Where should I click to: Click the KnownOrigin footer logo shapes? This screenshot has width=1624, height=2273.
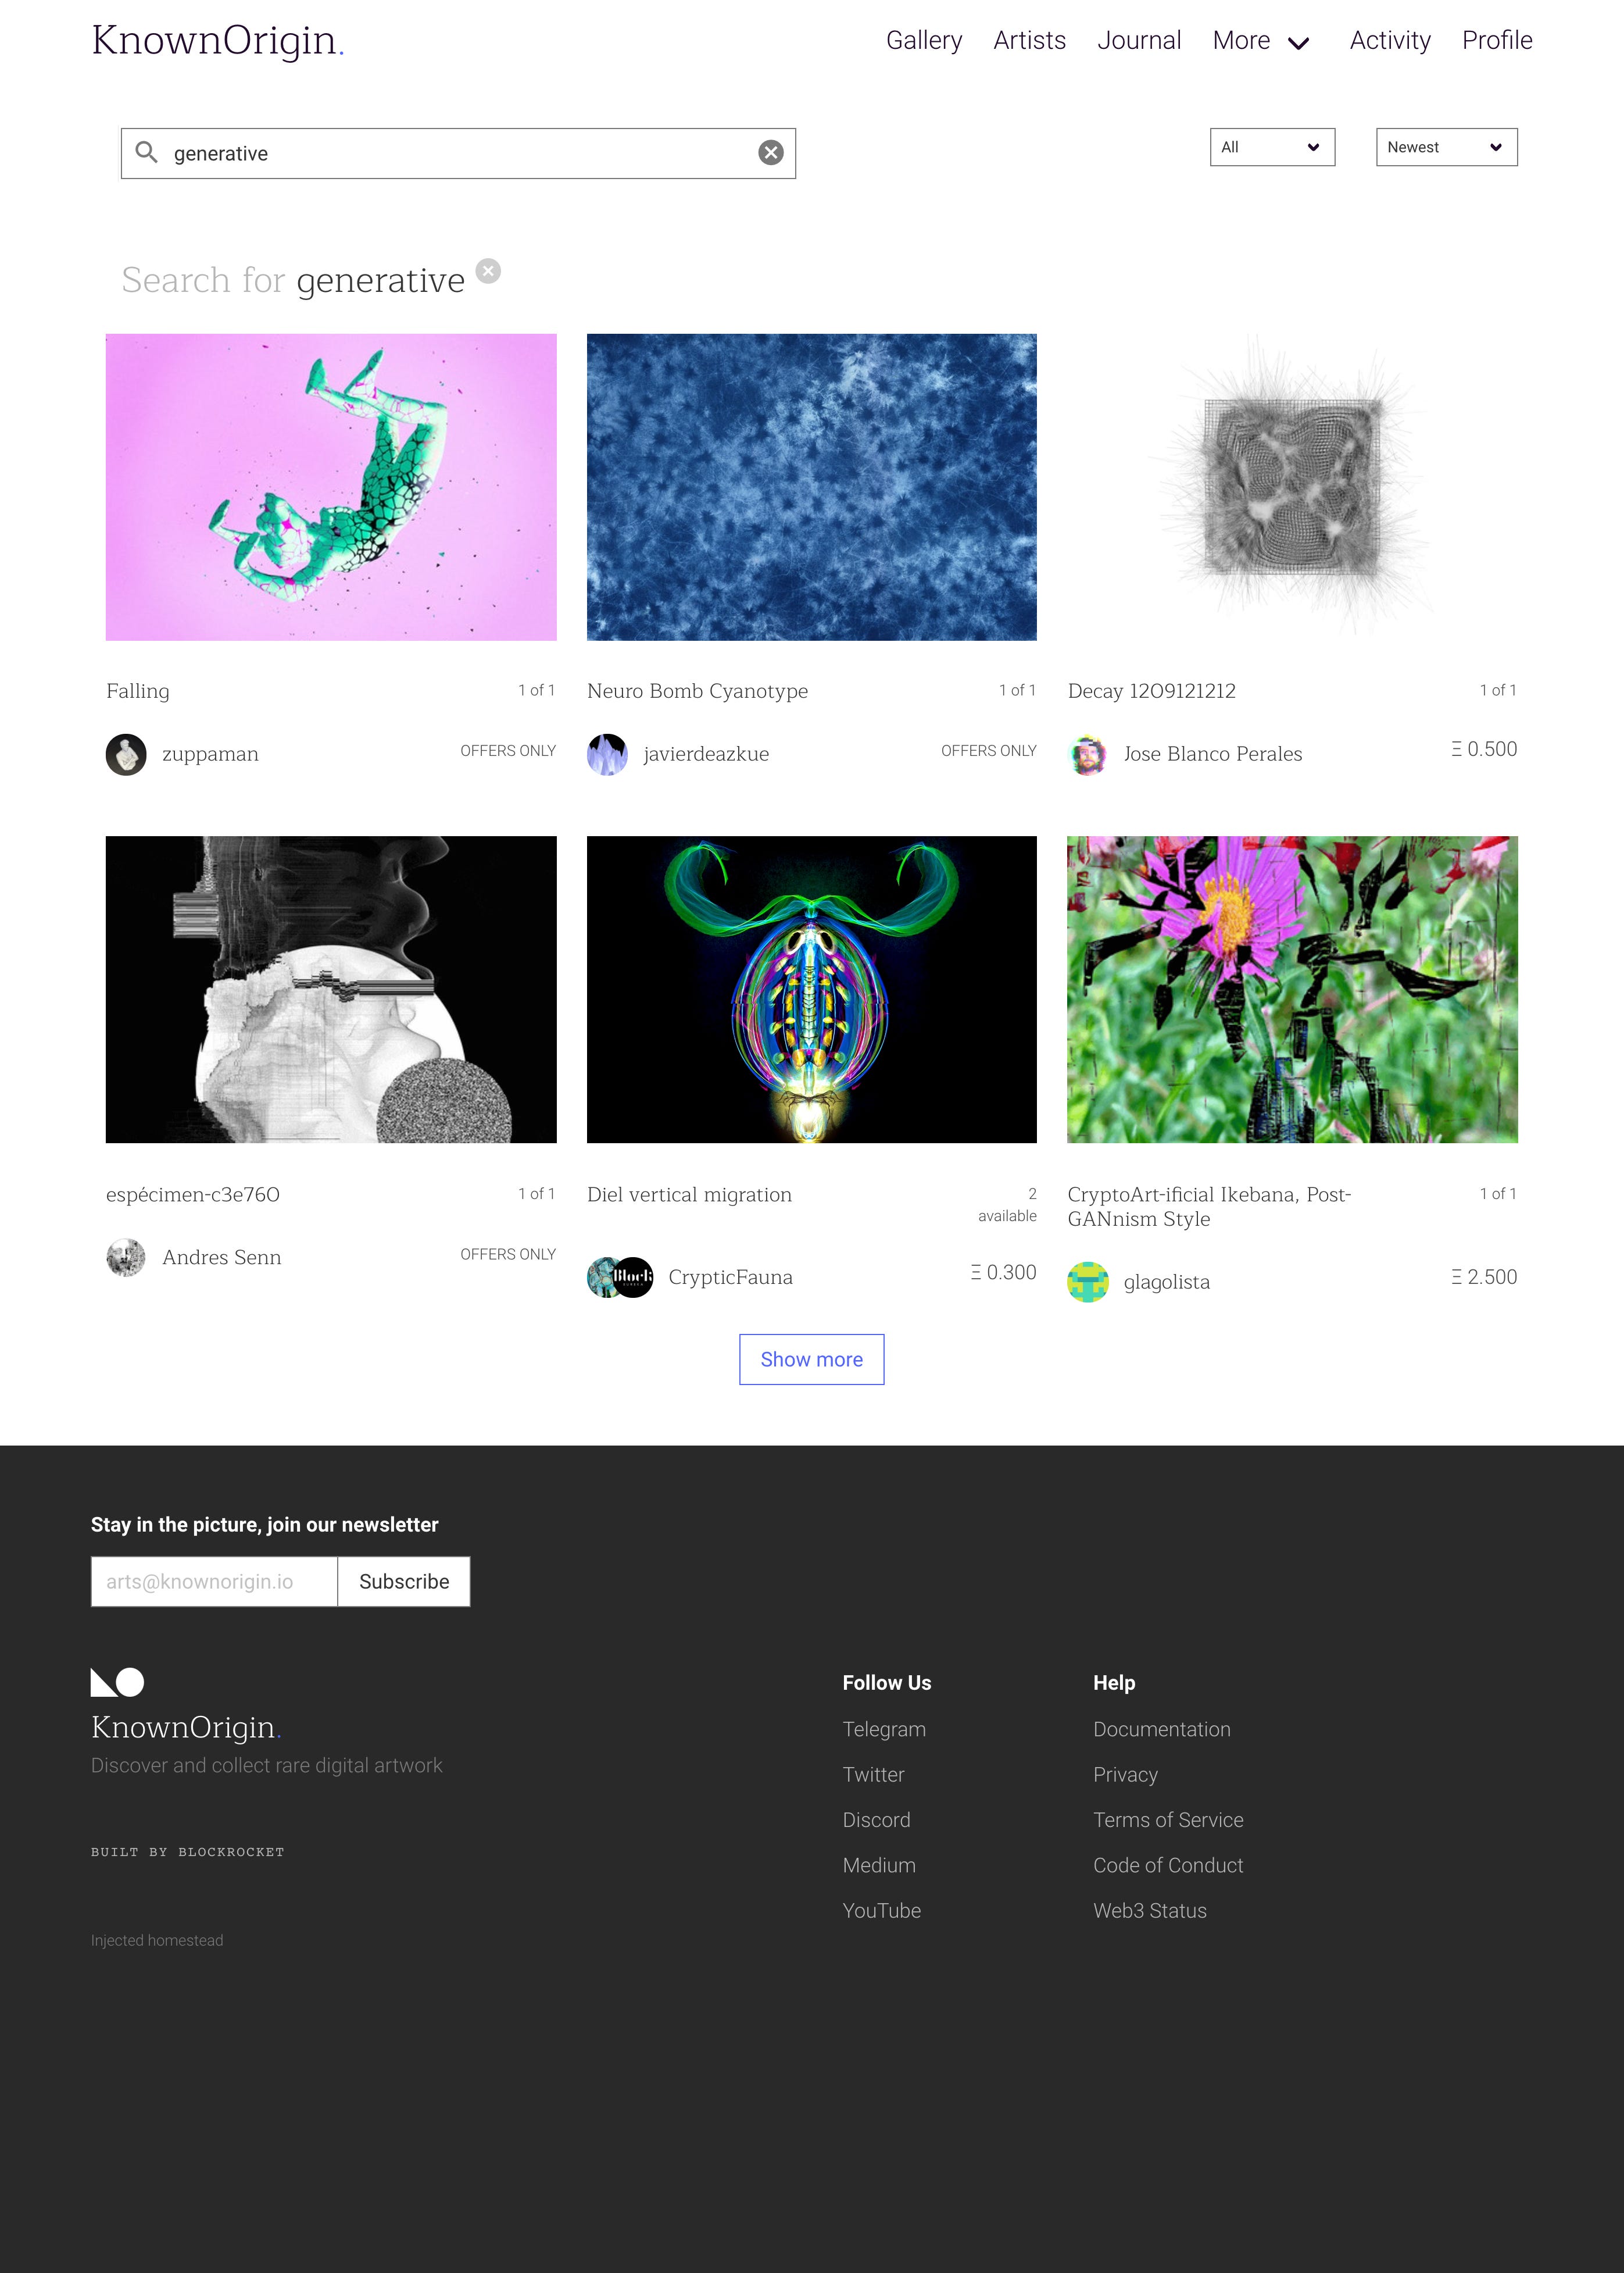click(117, 1682)
